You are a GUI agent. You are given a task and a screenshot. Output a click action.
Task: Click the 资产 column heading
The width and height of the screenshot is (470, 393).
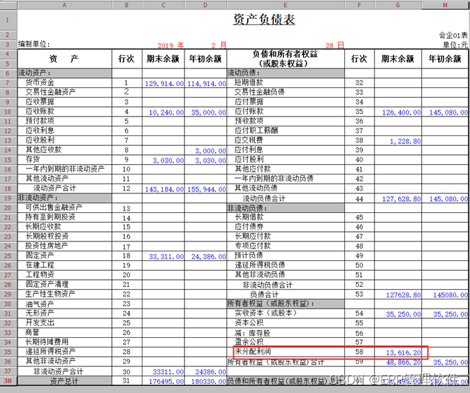point(64,59)
